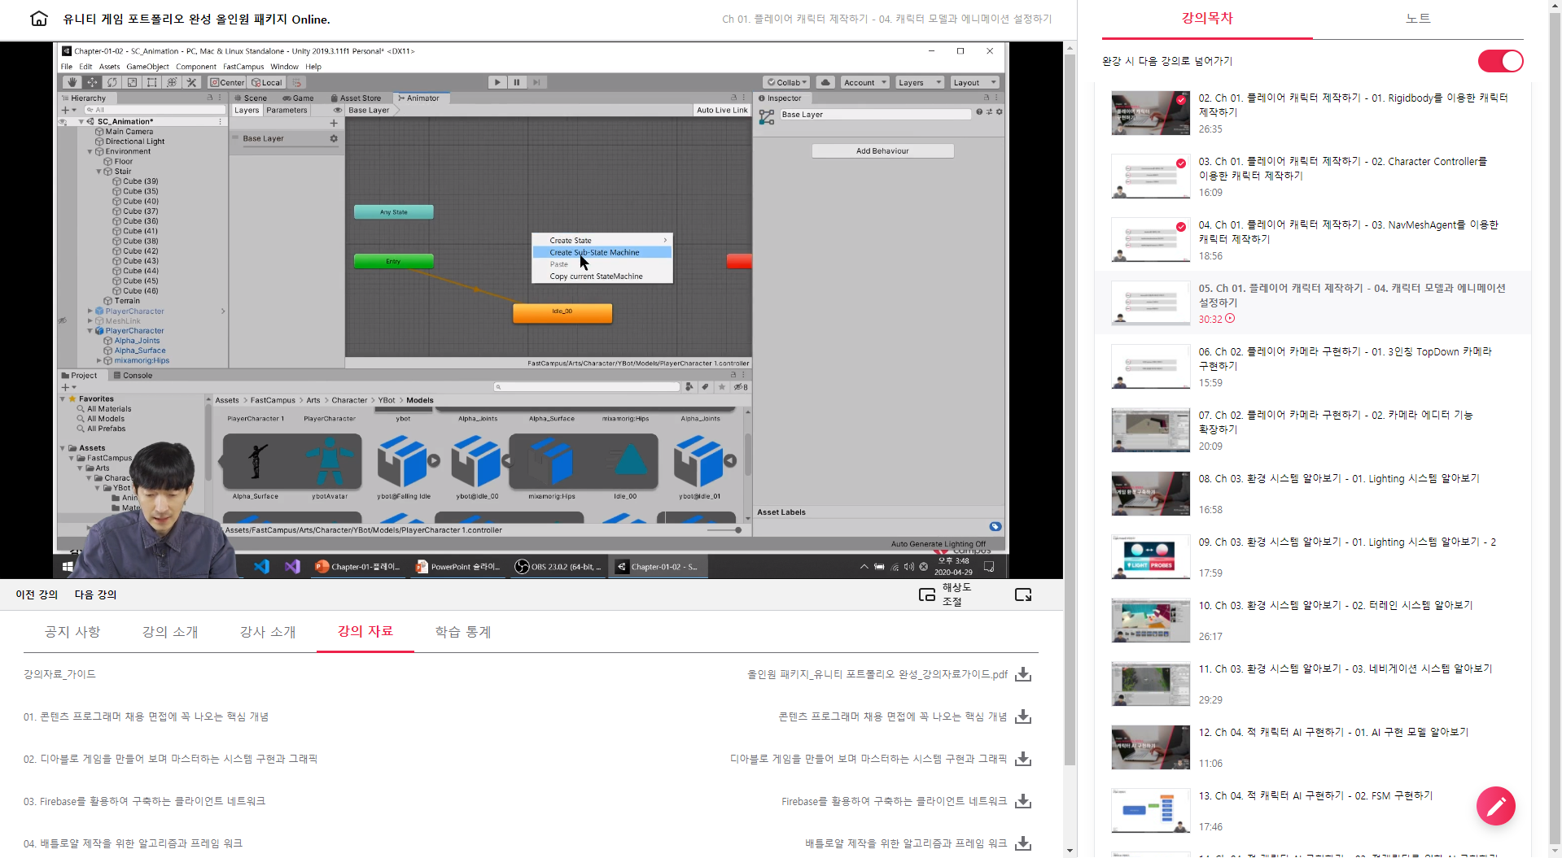The image size is (1562, 858).
Task: Open the picture-in-picture icon beside 해상도 조절
Action: tap(926, 595)
